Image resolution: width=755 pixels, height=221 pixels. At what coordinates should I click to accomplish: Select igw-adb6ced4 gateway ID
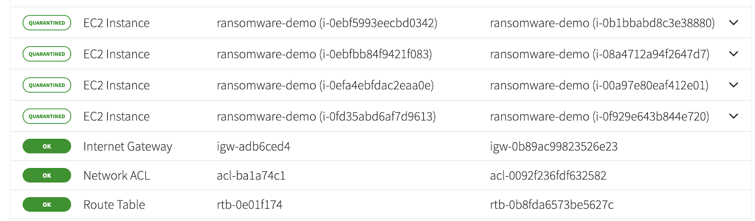click(x=253, y=146)
